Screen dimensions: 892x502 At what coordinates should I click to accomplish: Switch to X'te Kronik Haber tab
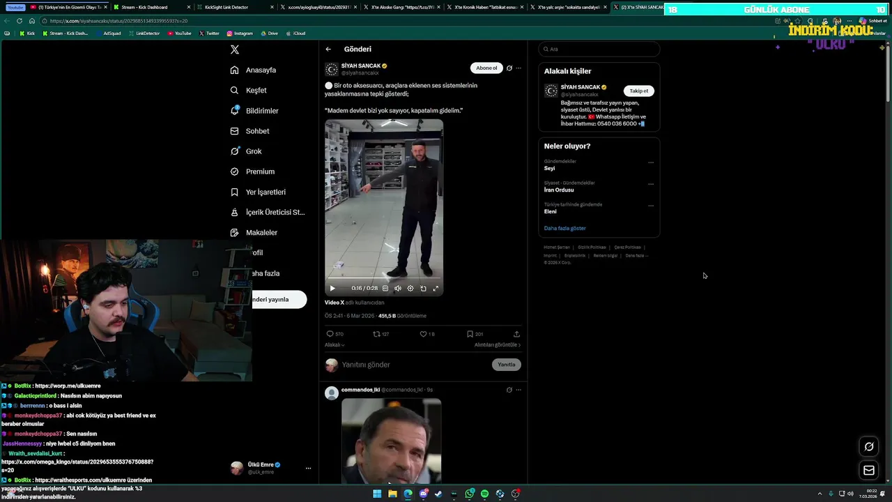(x=486, y=7)
